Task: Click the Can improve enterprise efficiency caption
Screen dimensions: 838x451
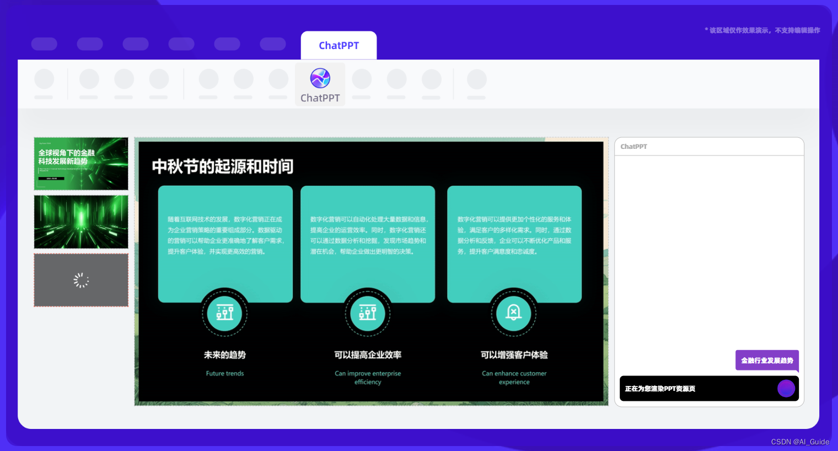Action: tap(368, 378)
